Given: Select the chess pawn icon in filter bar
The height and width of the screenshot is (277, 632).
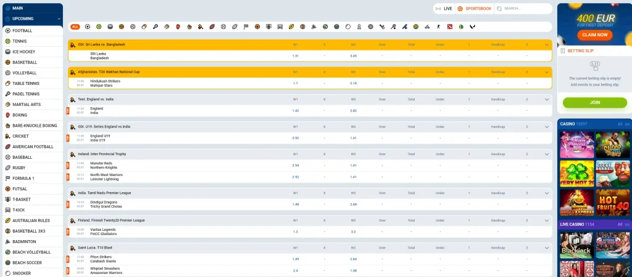Looking at the screenshot, I should click(x=359, y=26).
